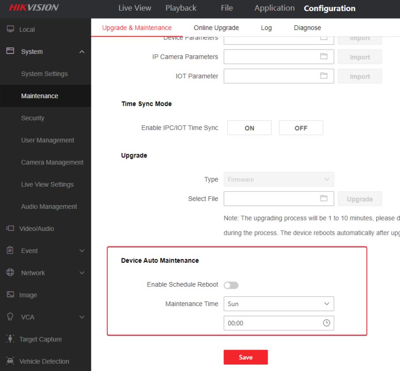
Task: Open the Application tab
Action: point(275,8)
